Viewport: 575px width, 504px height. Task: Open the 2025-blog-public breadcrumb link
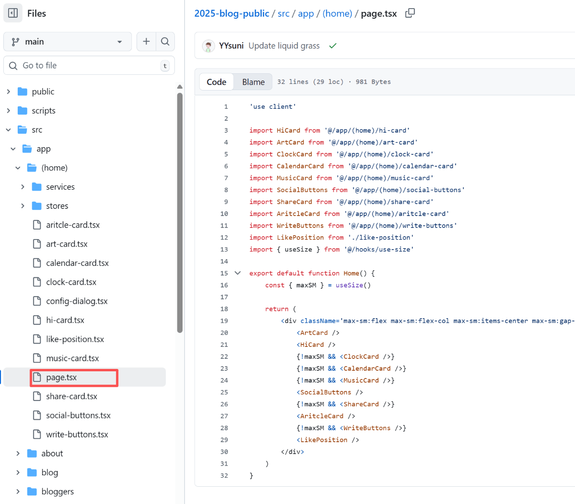coord(231,13)
